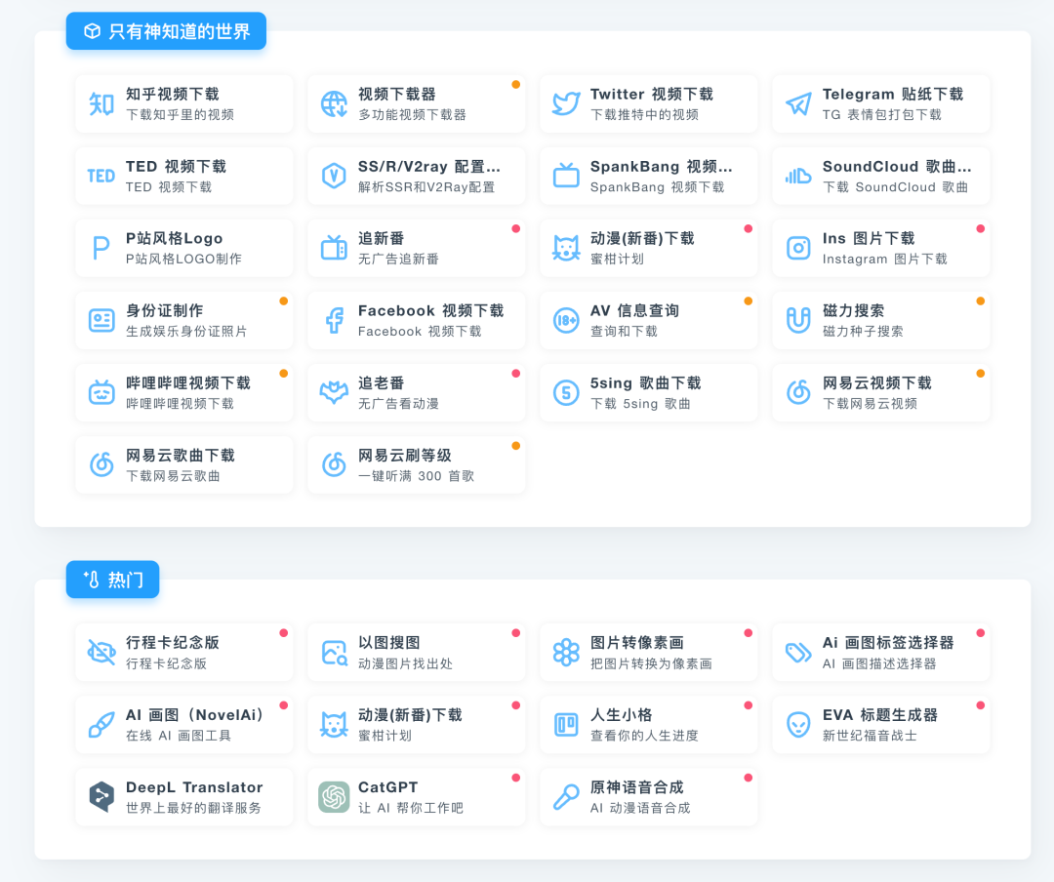This screenshot has width=1054, height=882.
Task: Open the Facebook 视频下载 title link
Action: click(430, 310)
